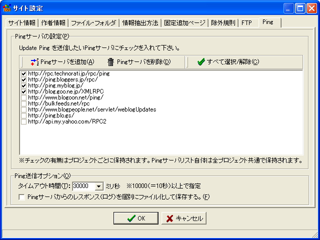Enable bulkfeeds.net/rpc ping server
This screenshot has height=240, width=320.
tap(23, 103)
